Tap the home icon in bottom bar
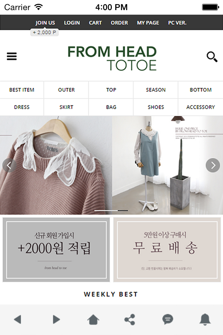The image size is (223, 335). (93, 319)
